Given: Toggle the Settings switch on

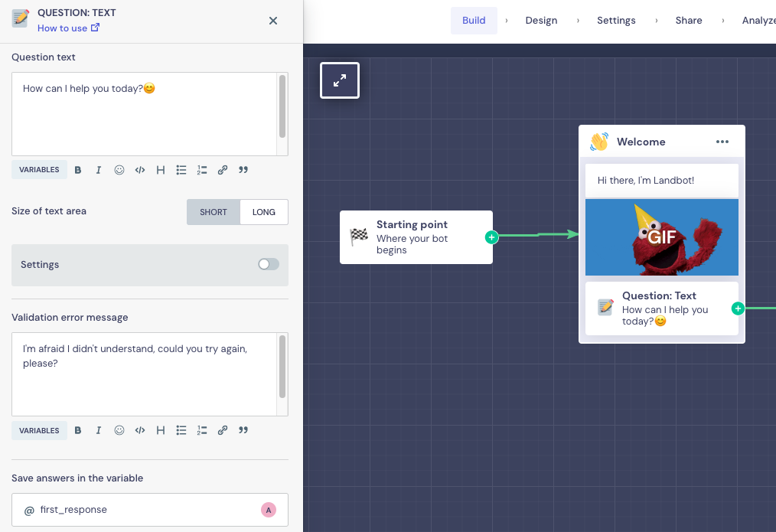Looking at the screenshot, I should [x=269, y=264].
